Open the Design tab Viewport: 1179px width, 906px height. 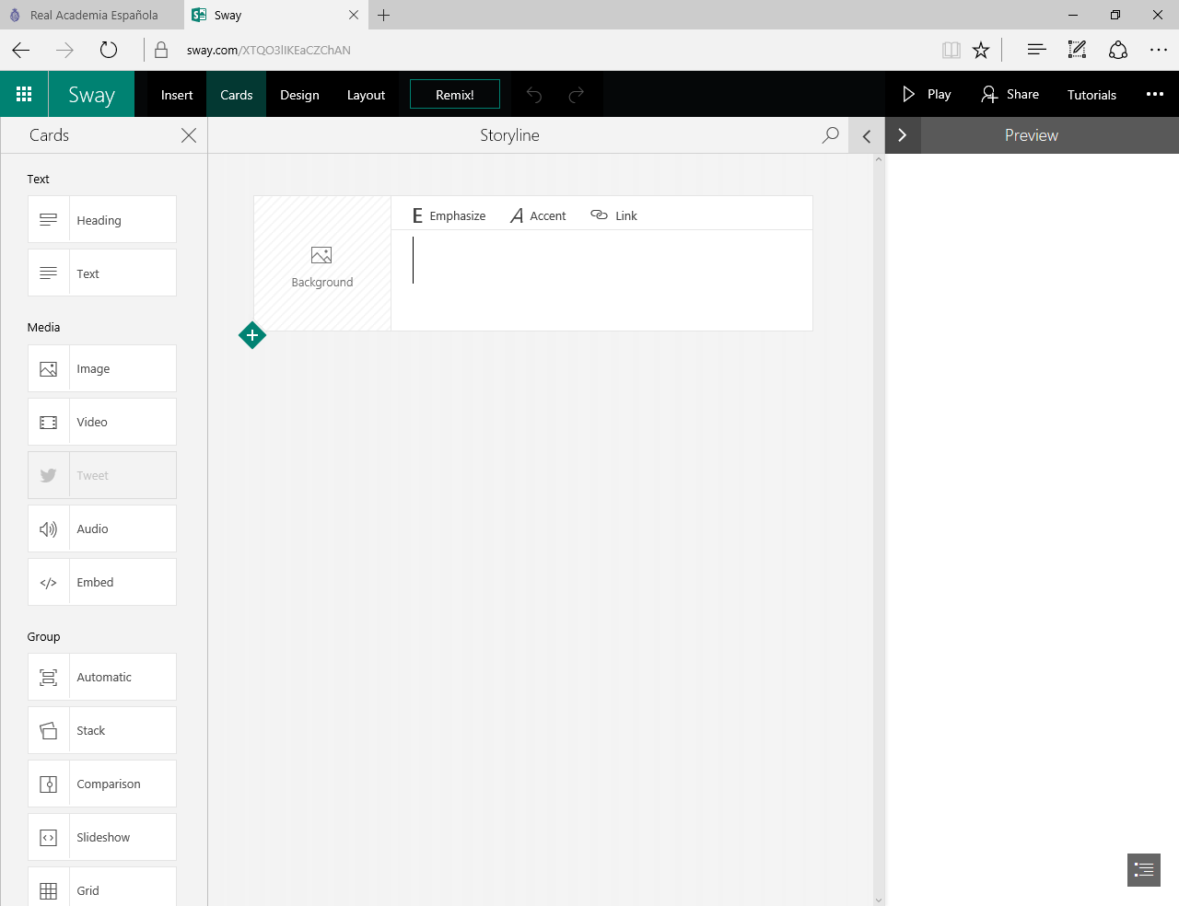coord(299,95)
